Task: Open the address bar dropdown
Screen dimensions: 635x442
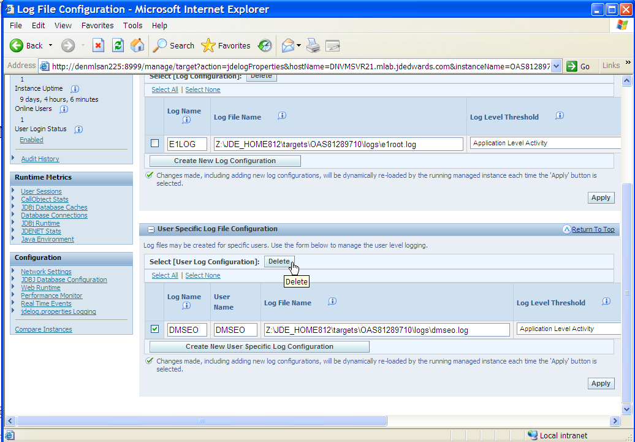Action: point(557,66)
